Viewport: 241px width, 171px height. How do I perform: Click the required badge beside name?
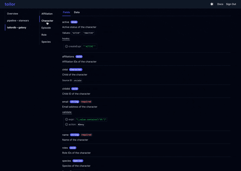(x=86, y=135)
